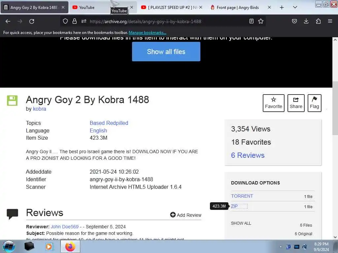338x253 pixels.
Task: Flag this item with the Flag button
Action: pyautogui.click(x=315, y=103)
